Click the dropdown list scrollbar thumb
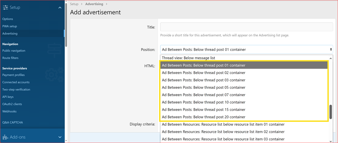Screen dimensions: 338x143 331,112
